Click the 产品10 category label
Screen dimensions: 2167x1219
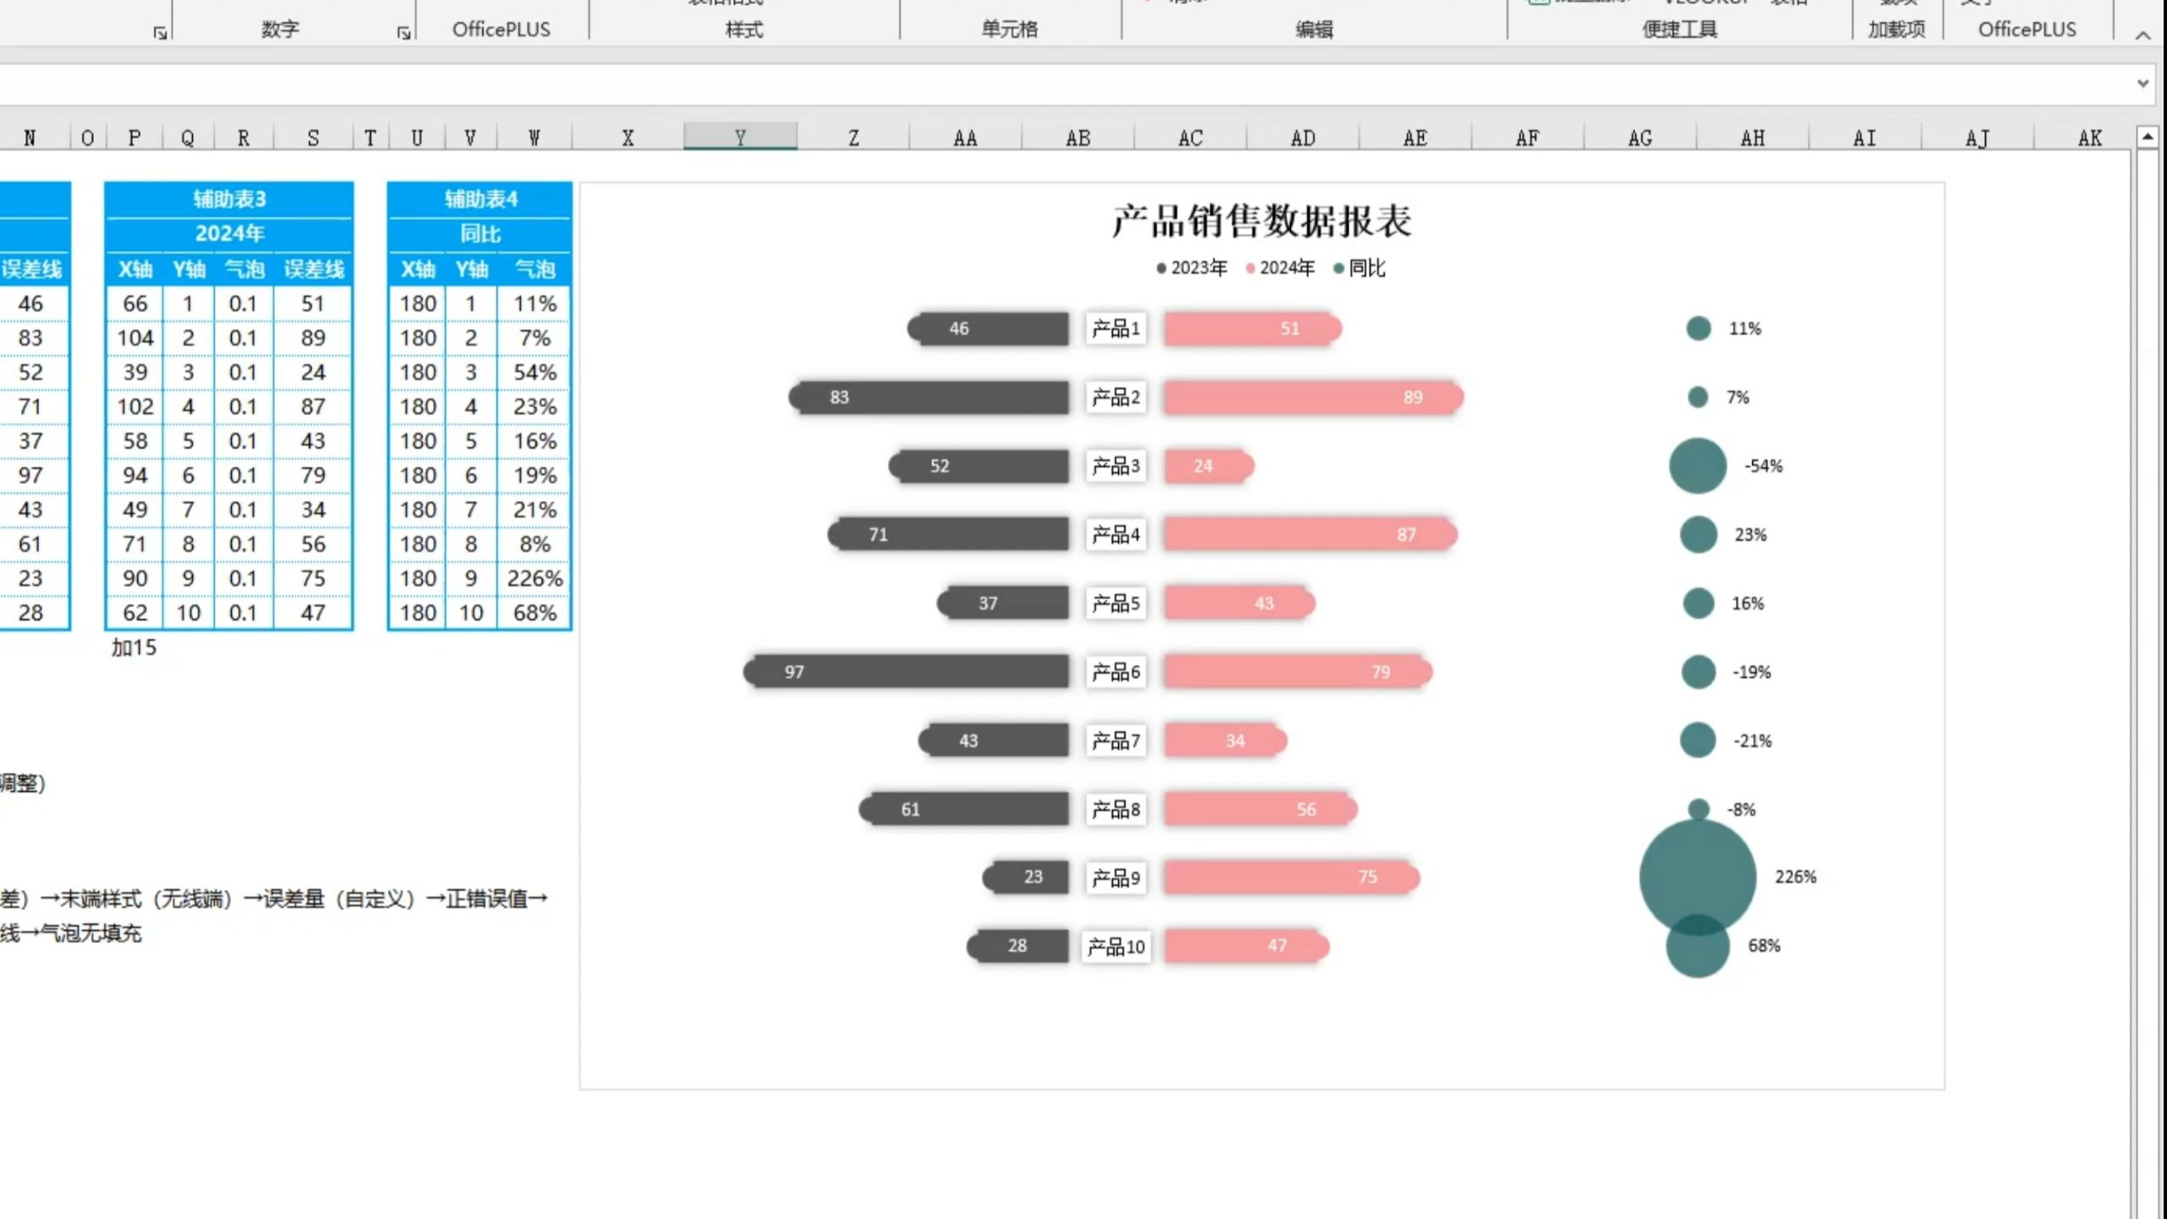pos(1115,947)
